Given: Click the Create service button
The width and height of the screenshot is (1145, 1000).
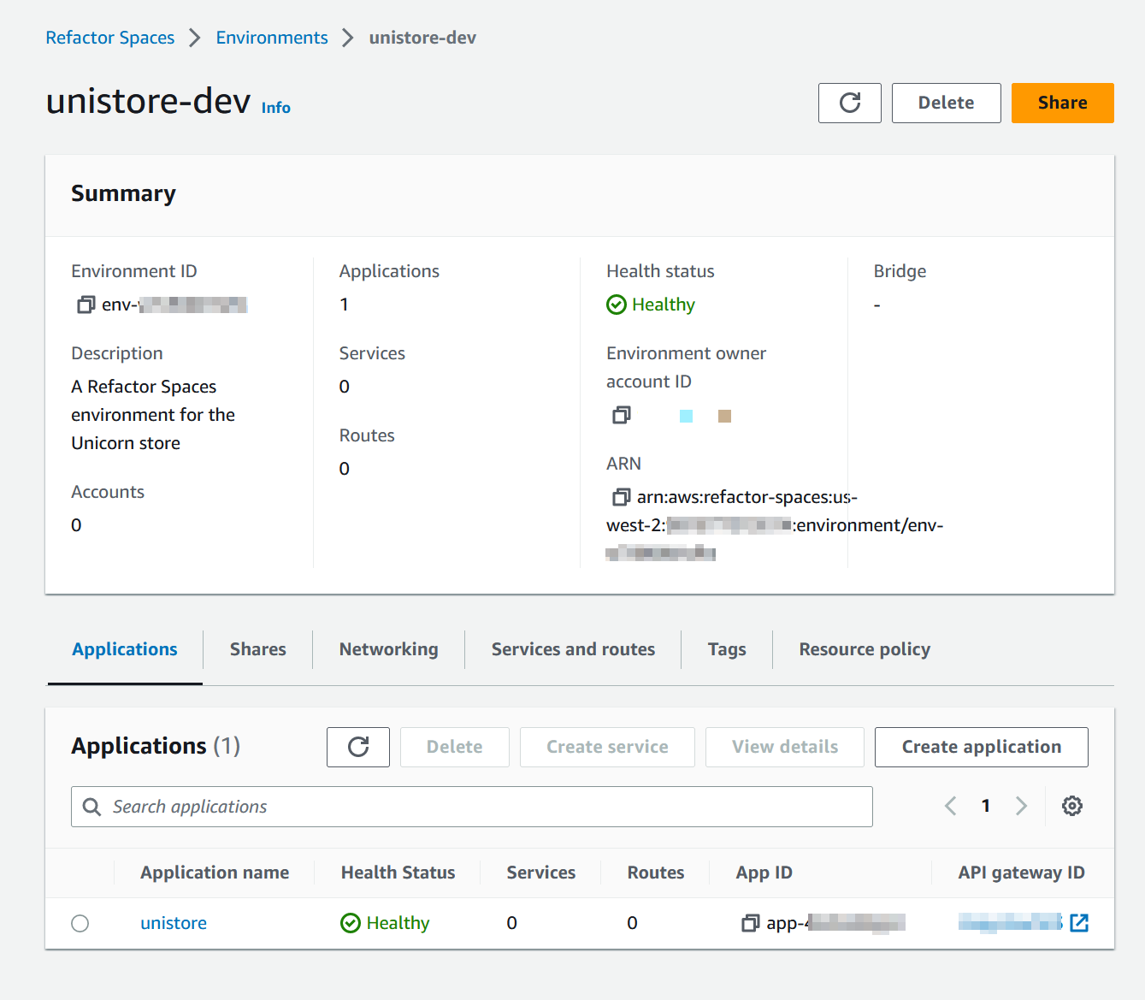Looking at the screenshot, I should (607, 747).
